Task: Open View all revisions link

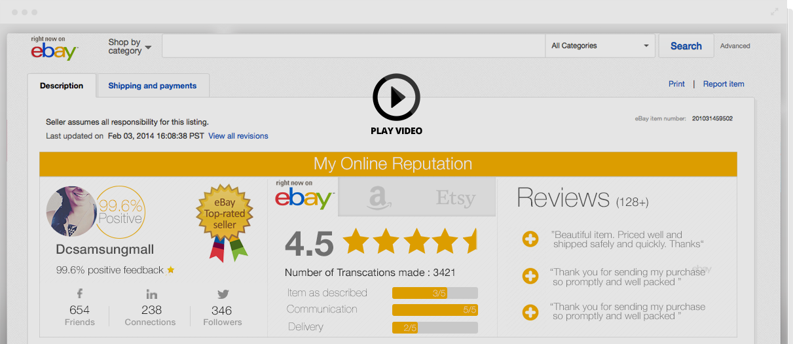Action: pos(238,136)
